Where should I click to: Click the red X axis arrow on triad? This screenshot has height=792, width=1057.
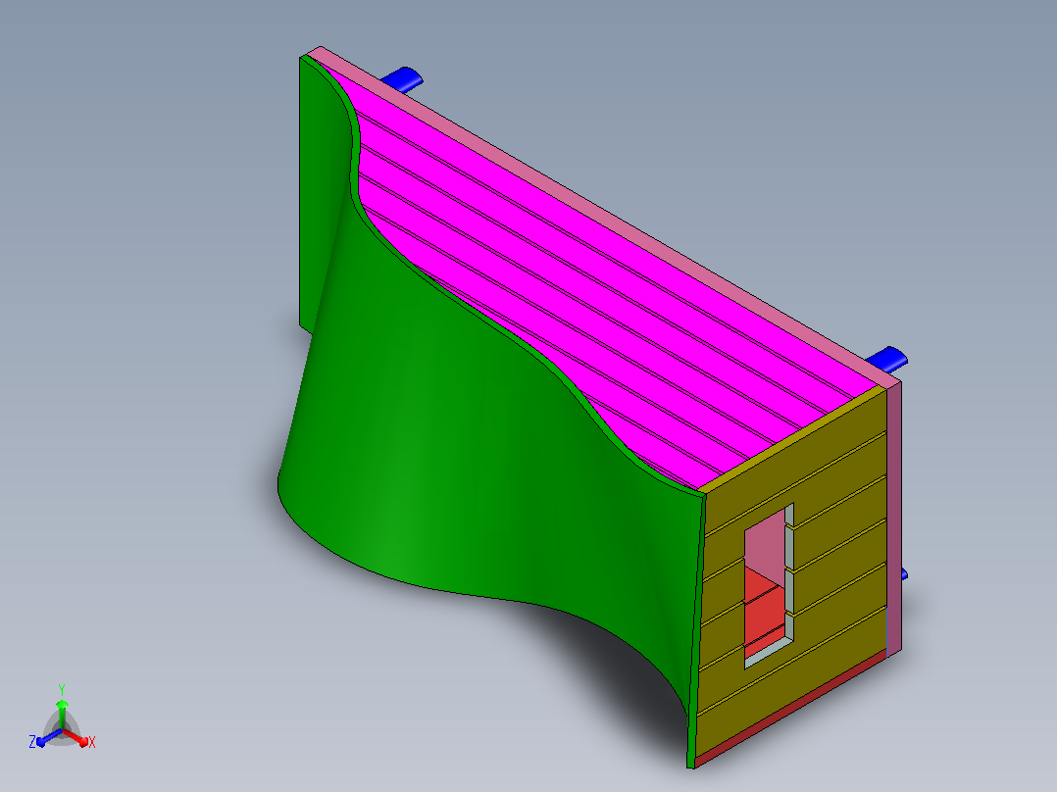[x=78, y=739]
